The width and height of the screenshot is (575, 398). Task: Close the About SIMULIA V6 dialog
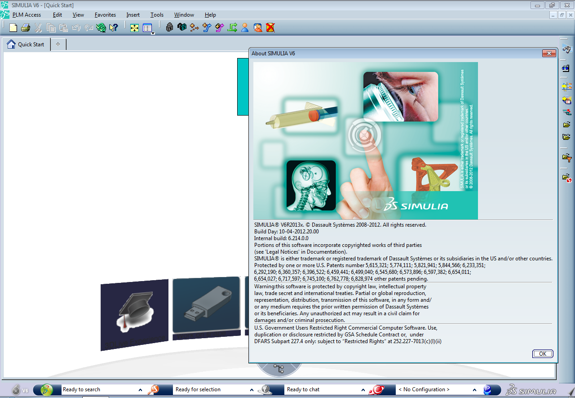click(x=549, y=54)
